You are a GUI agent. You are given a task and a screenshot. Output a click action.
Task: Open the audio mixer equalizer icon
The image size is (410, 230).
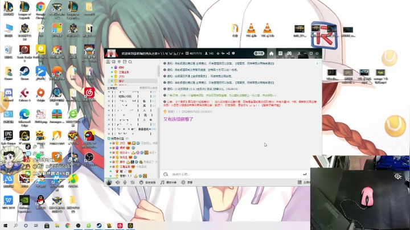(133, 182)
